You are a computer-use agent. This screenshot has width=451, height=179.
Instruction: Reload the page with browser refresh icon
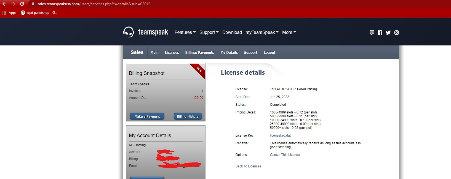point(22,4)
